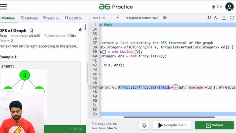This screenshot has width=236, height=133.
Task: Bookmark the DFS of Graph problem
Action: click(31, 31)
